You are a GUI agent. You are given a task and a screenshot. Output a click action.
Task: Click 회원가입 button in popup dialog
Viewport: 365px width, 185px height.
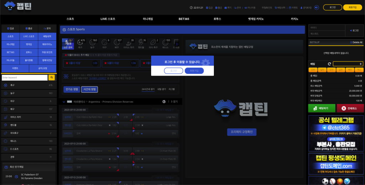[x=194, y=71]
